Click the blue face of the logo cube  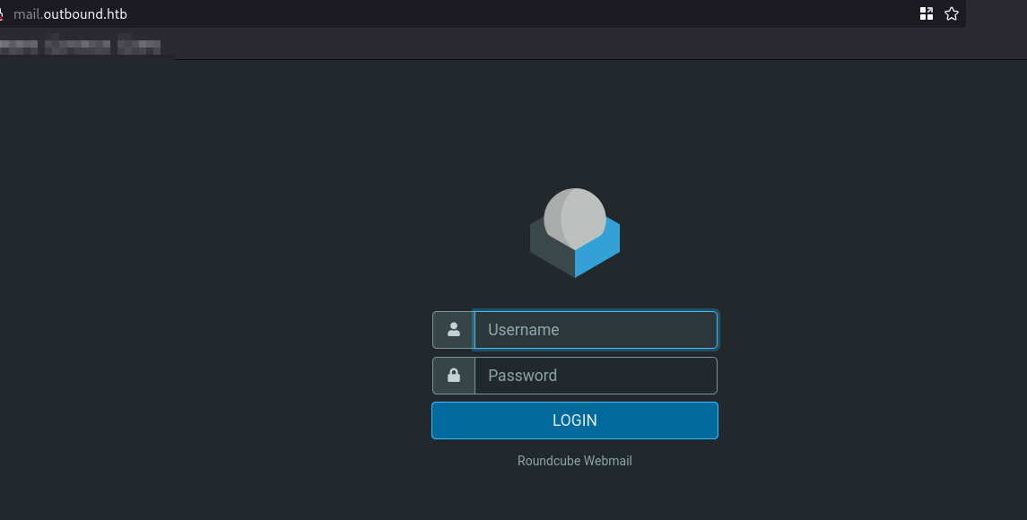(597, 251)
